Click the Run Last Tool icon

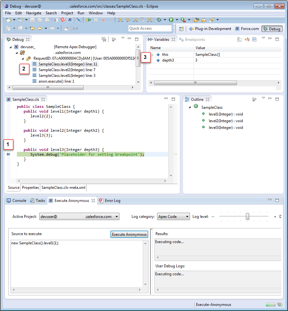pos(183,20)
